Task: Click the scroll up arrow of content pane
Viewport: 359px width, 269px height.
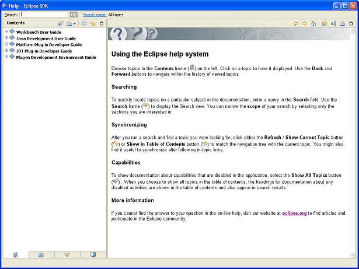Action: pos(353,31)
